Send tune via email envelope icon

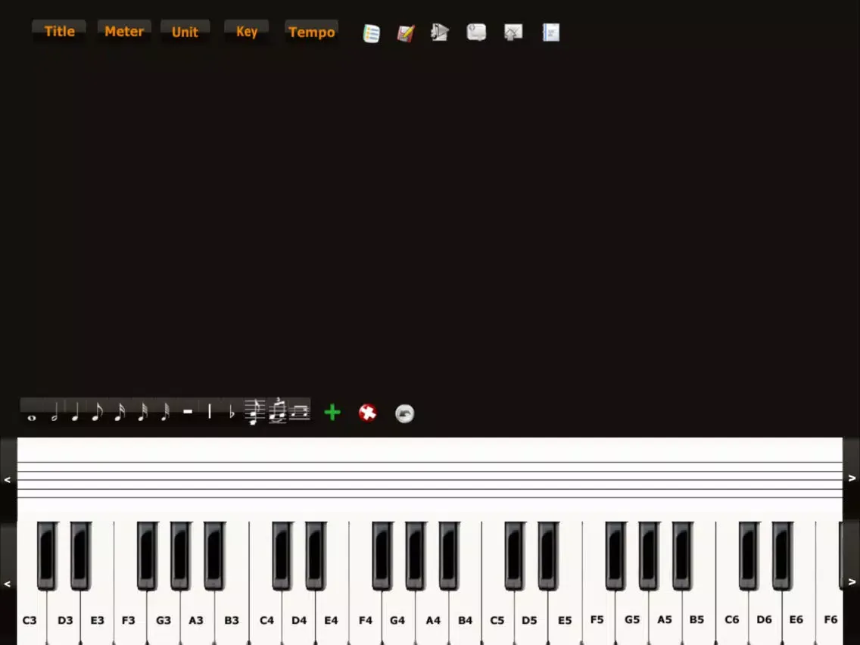pyautogui.click(x=513, y=33)
